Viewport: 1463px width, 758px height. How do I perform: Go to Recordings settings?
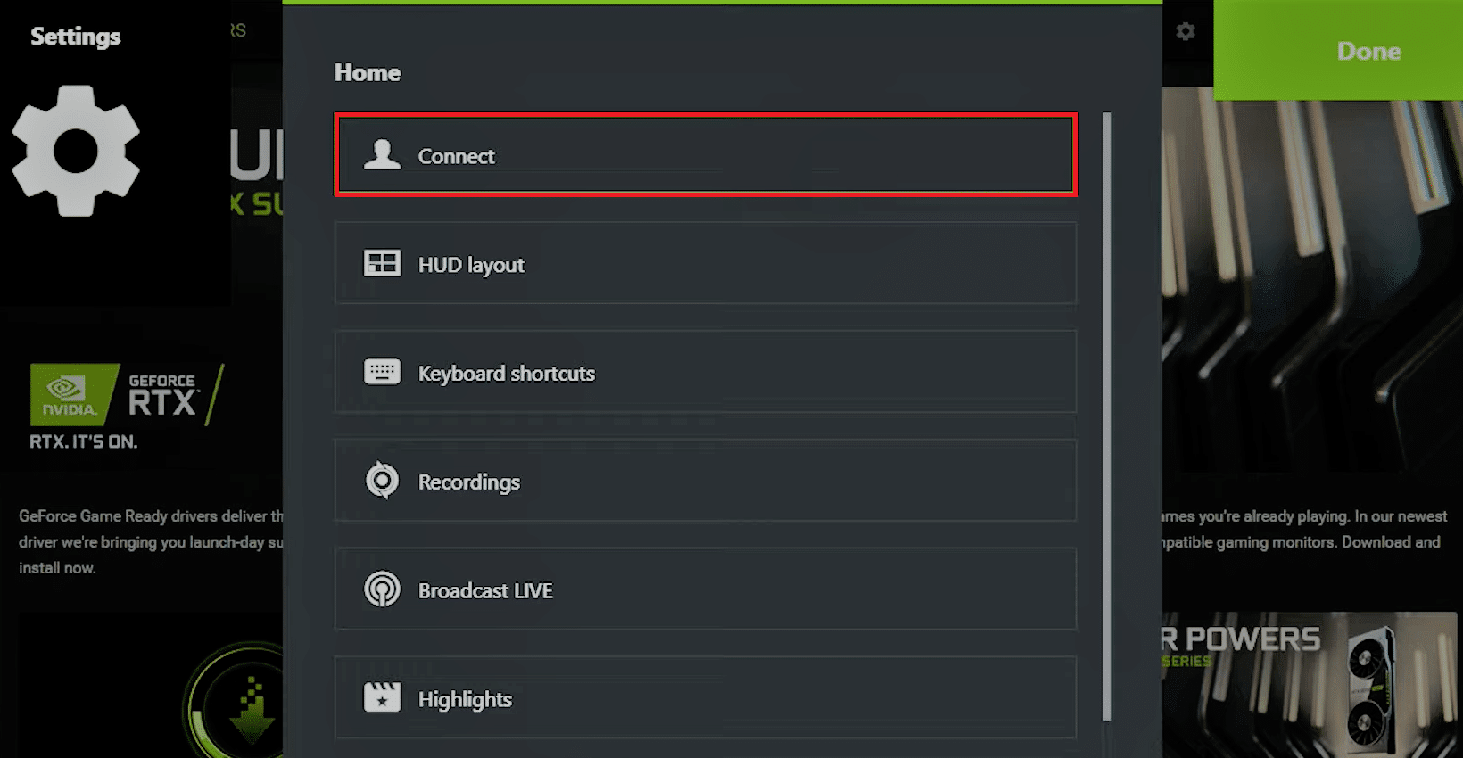(705, 482)
